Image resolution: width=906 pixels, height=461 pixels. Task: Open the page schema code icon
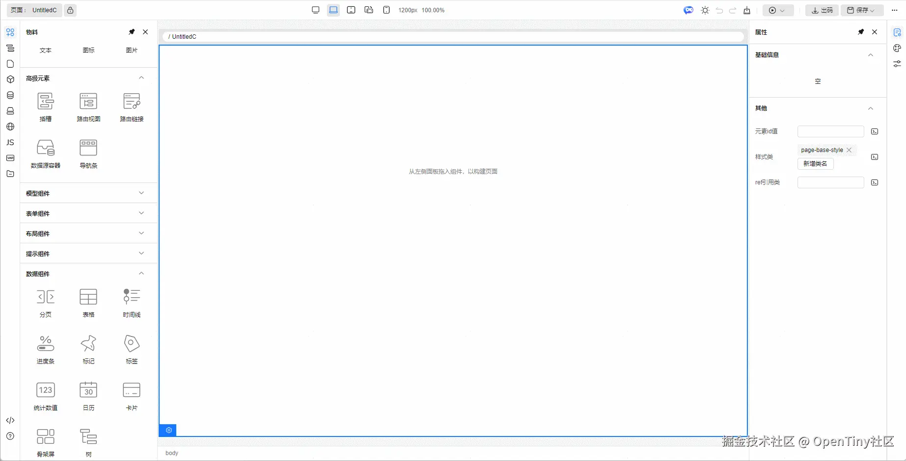click(x=10, y=420)
